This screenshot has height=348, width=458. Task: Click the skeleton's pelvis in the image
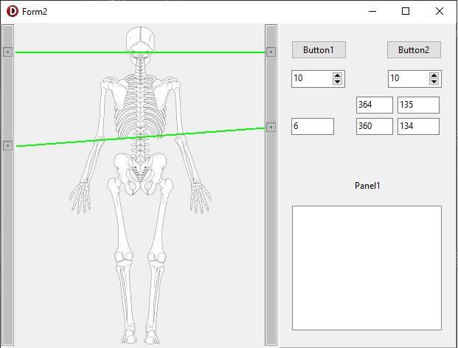(140, 174)
